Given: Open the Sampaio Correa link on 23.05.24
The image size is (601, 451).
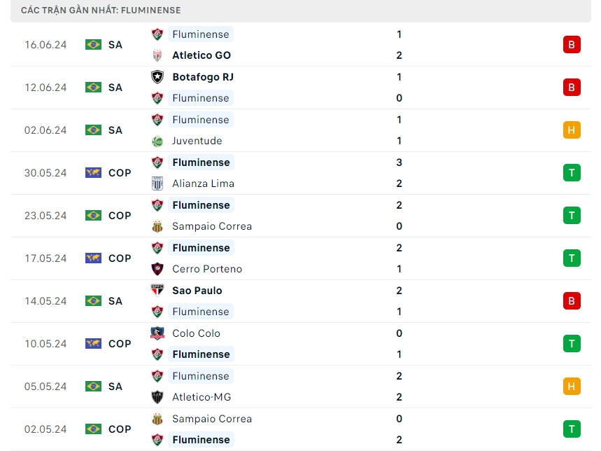Looking at the screenshot, I should click(212, 226).
